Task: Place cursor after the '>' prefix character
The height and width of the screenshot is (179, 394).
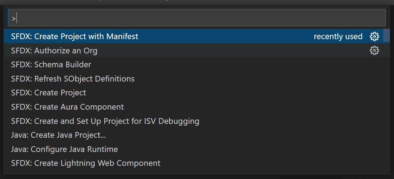Action: [16, 19]
